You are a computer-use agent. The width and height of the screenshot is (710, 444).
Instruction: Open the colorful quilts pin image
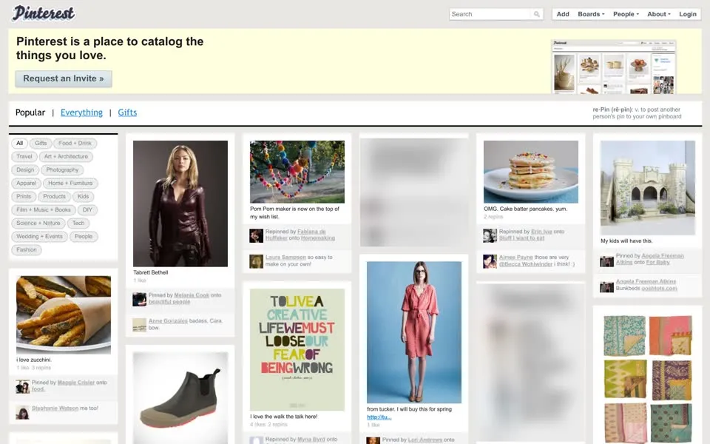tap(648, 378)
